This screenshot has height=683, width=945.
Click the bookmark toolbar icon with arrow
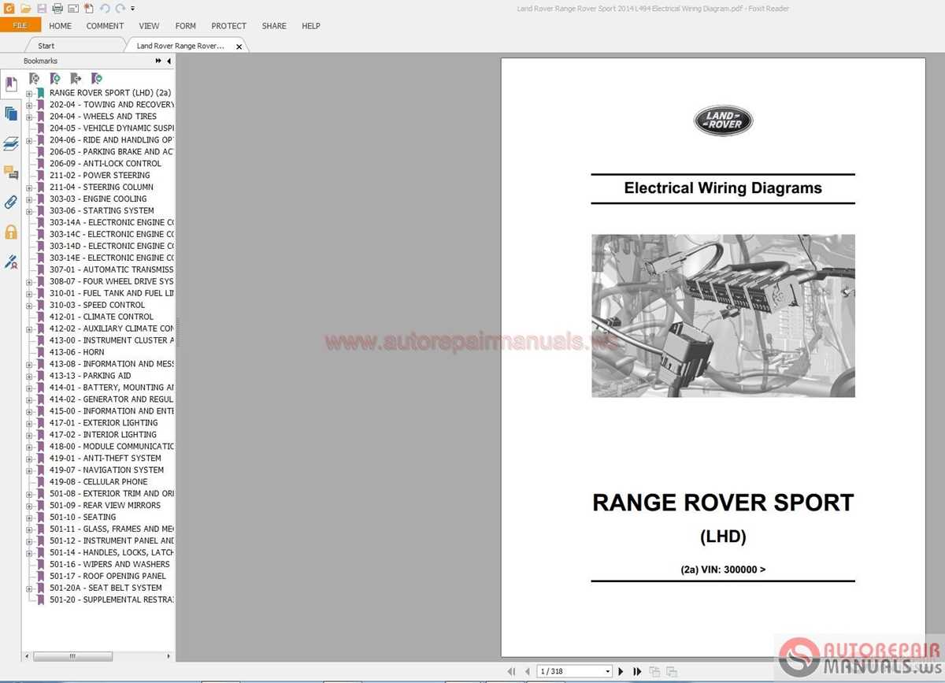[x=76, y=79]
